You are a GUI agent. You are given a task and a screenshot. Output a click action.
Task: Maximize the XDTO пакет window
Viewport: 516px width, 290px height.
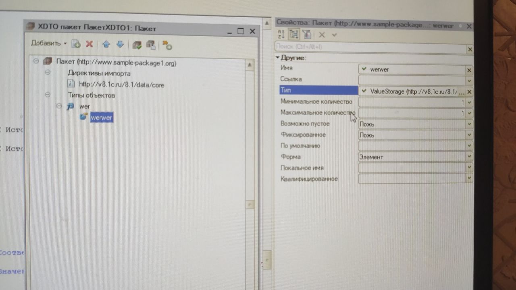pyautogui.click(x=241, y=31)
